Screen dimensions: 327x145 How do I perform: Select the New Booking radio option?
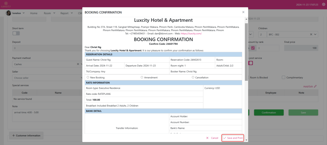pos(88,77)
